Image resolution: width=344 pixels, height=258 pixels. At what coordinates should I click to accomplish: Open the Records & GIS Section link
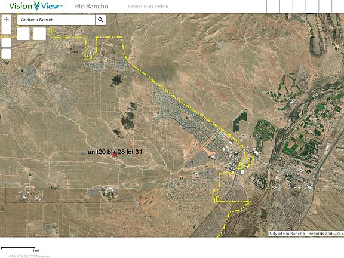pyautogui.click(x=148, y=7)
